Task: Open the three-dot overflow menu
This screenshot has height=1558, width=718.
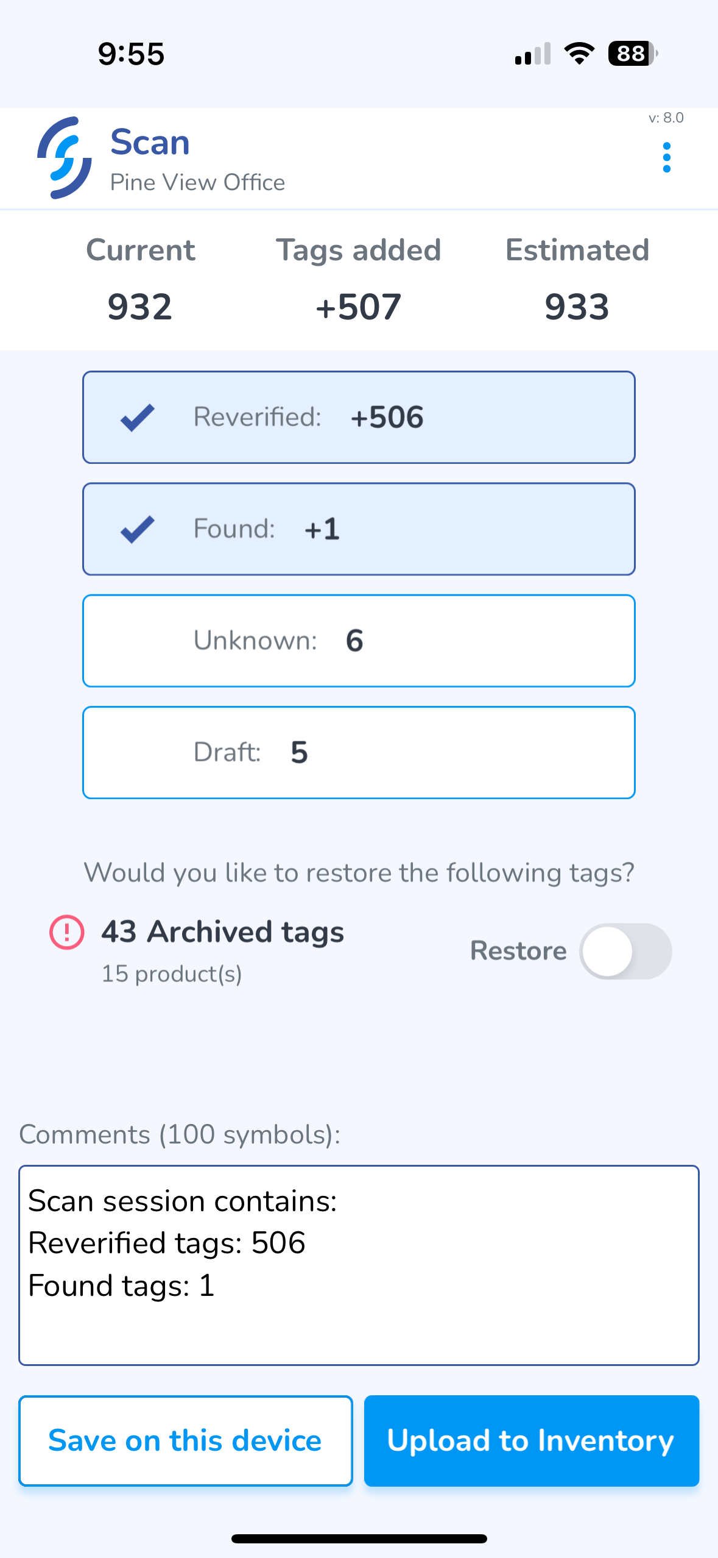Action: (666, 157)
